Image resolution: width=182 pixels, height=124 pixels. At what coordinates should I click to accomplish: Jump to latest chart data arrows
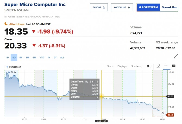point(163,113)
